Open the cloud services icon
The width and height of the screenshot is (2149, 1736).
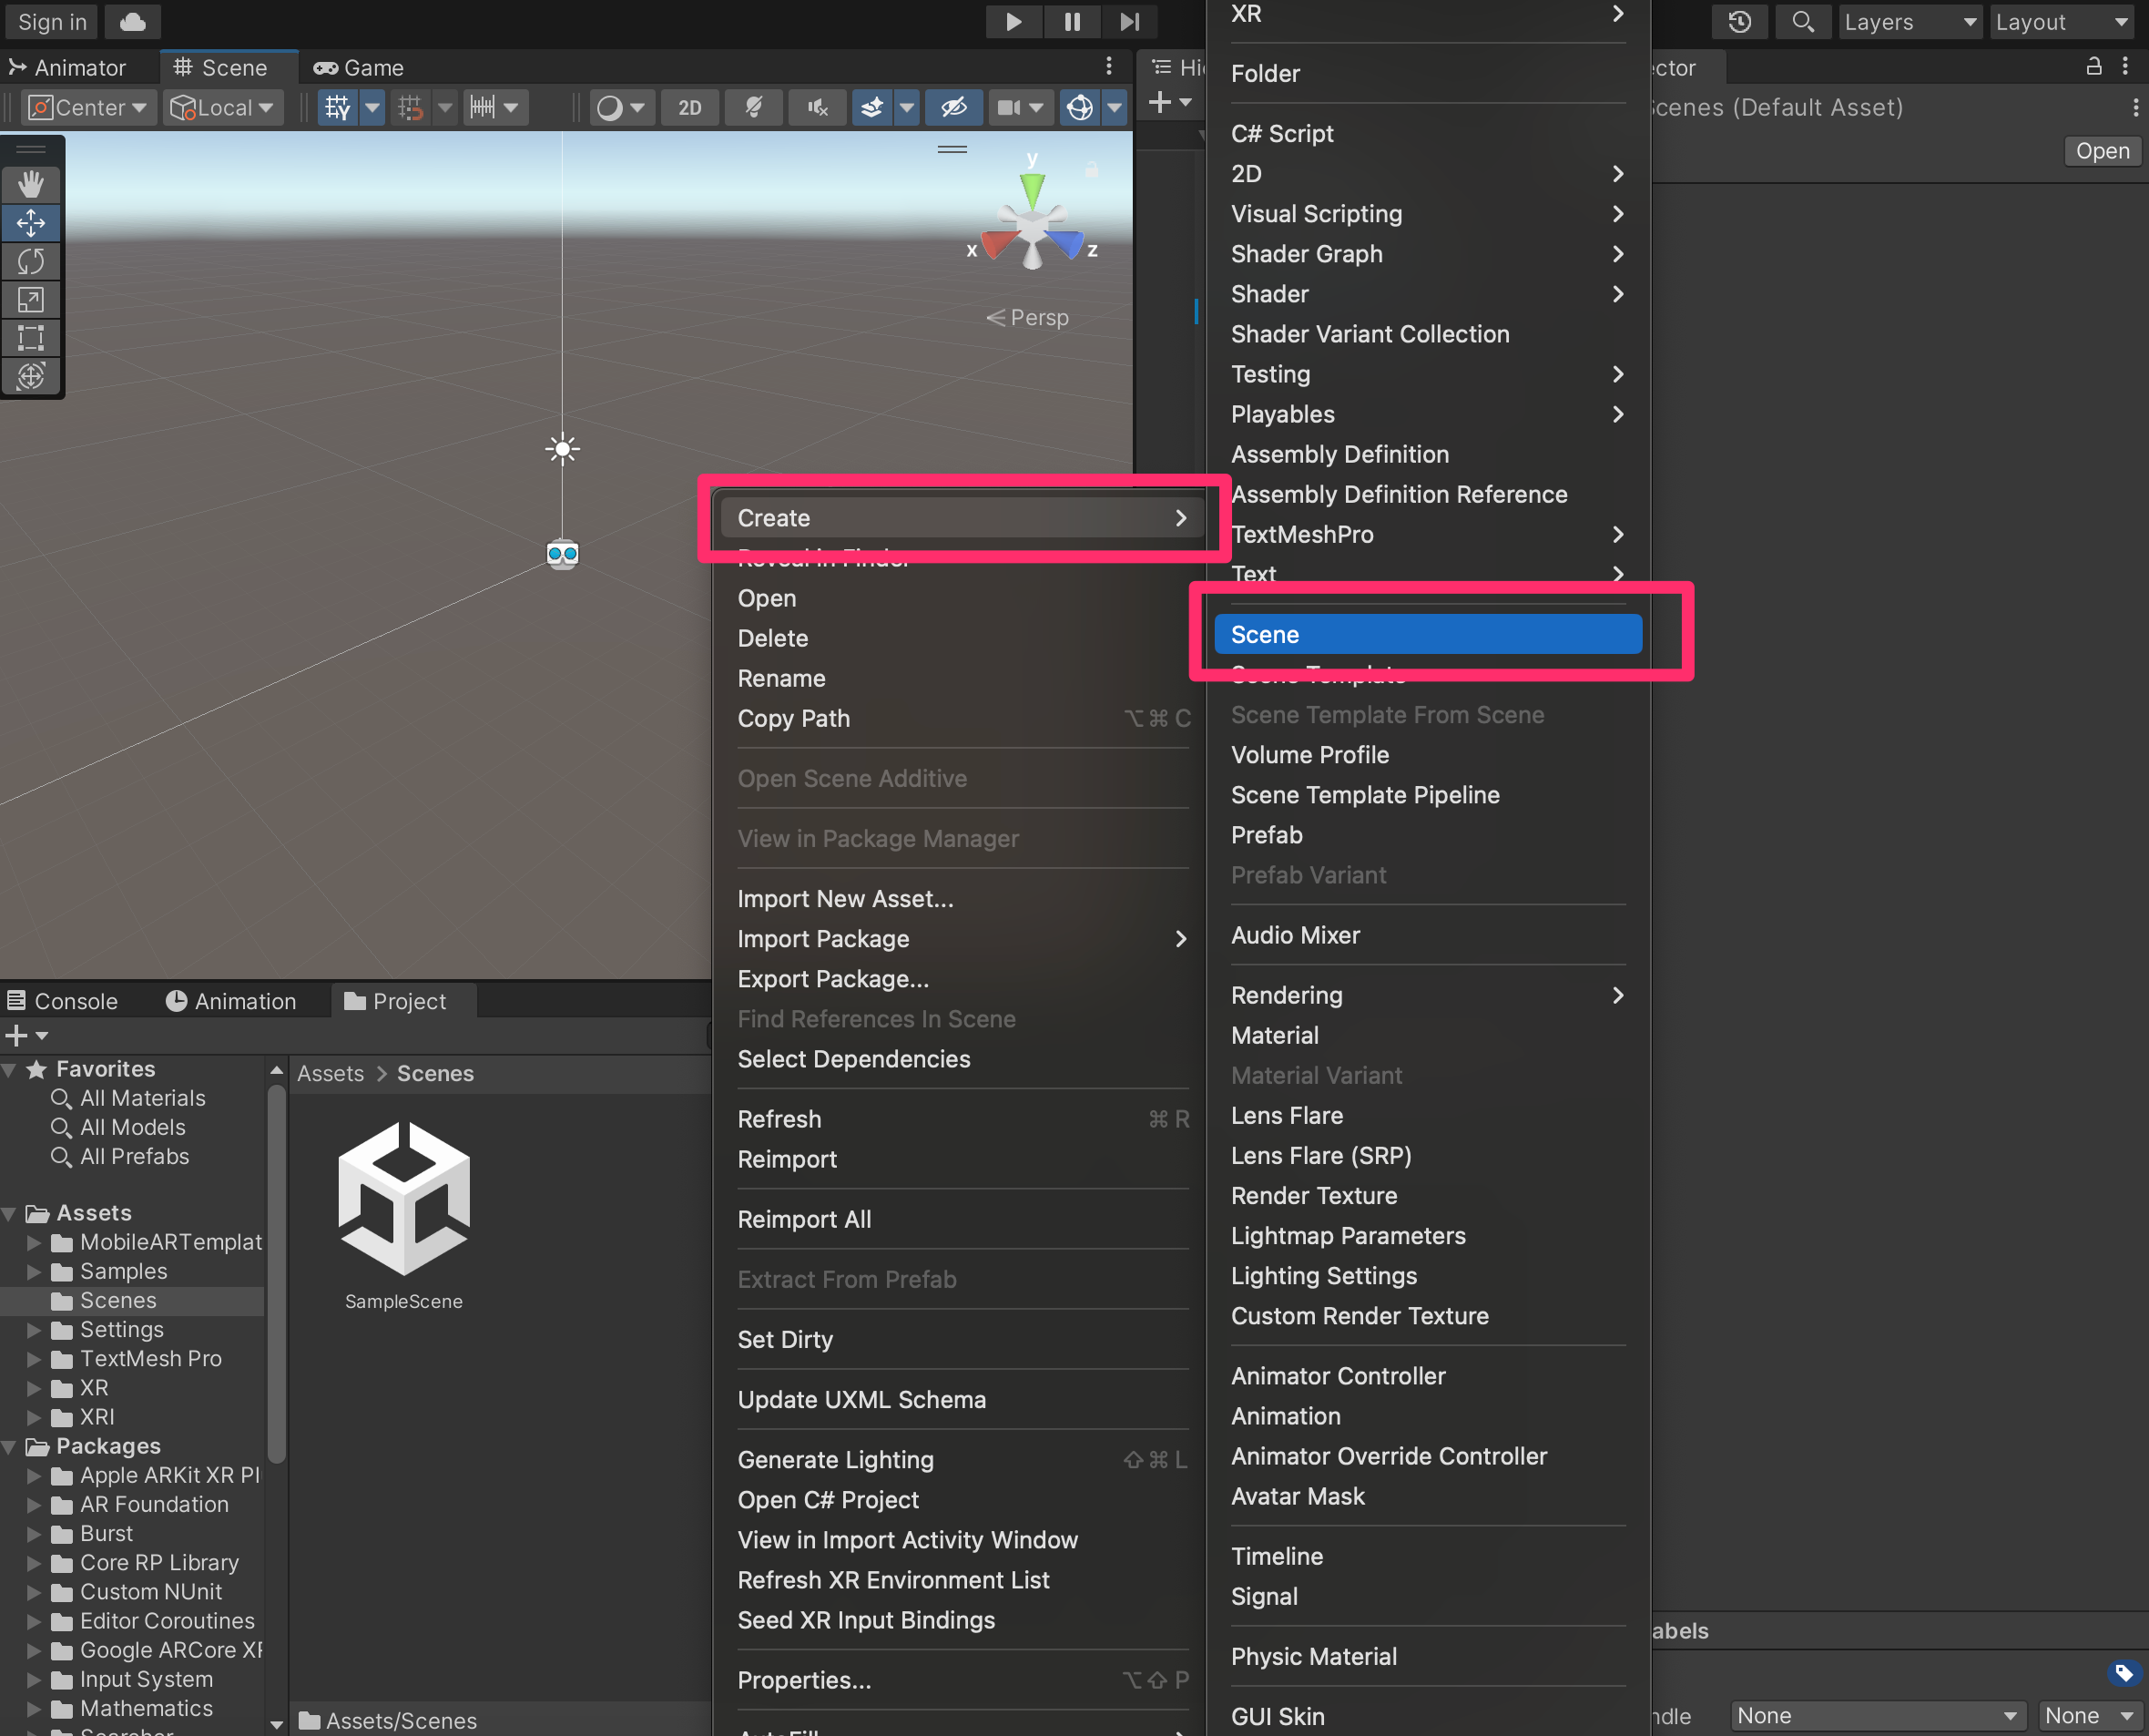133,22
